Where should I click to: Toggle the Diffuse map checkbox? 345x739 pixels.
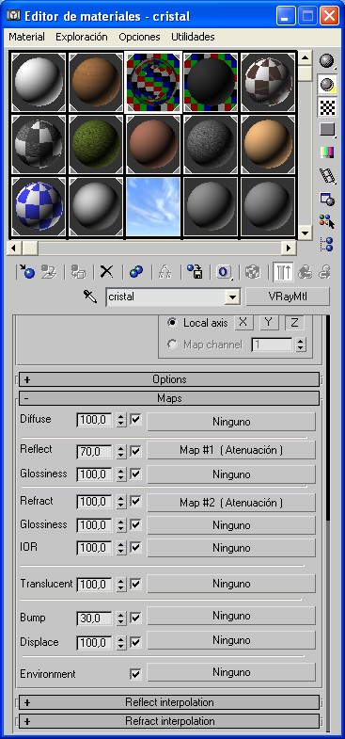point(135,420)
